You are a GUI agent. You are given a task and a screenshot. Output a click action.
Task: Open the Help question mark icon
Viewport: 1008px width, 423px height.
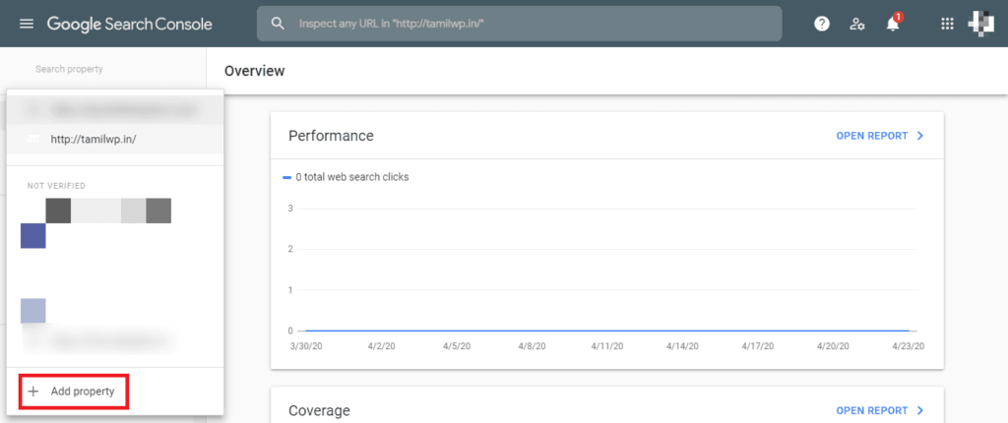point(822,24)
